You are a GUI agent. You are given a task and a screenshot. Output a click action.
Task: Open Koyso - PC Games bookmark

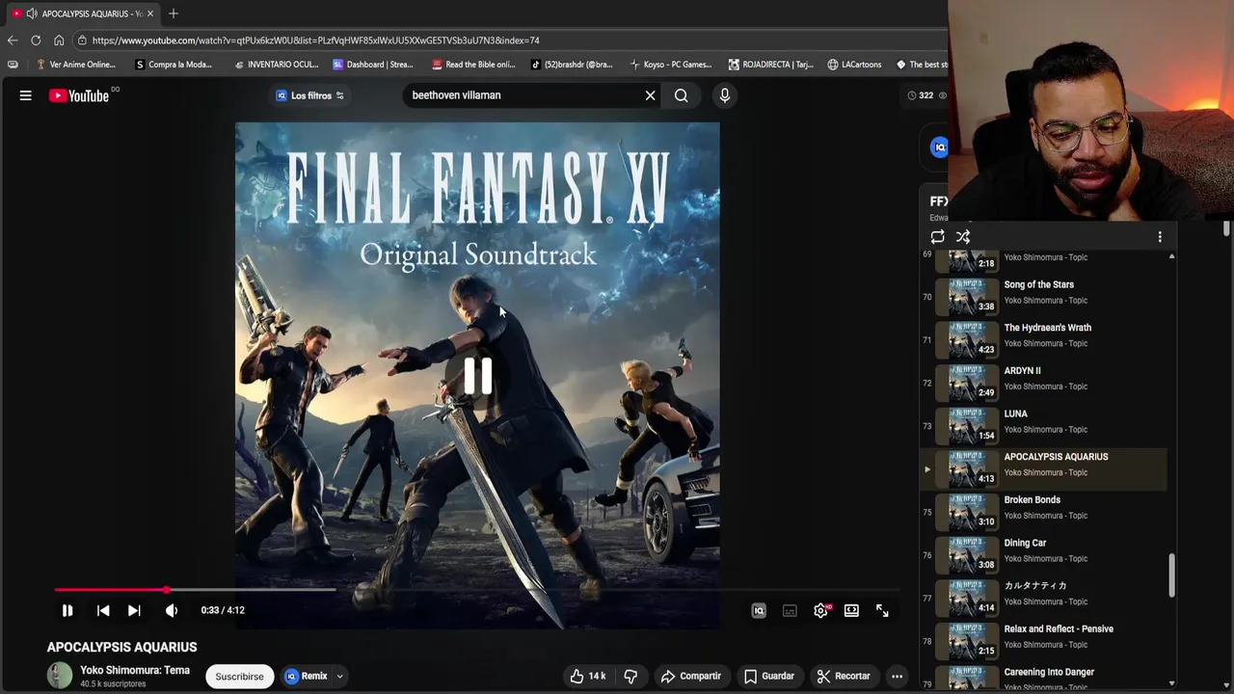(x=670, y=65)
